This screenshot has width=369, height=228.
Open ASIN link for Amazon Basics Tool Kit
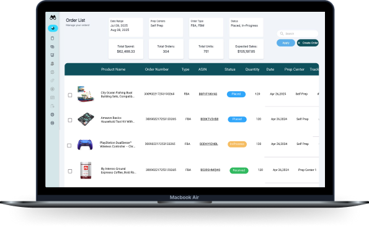[209, 119]
